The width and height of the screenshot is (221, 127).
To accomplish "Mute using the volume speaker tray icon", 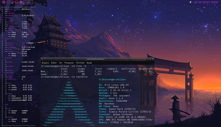I will (x=191, y=2).
